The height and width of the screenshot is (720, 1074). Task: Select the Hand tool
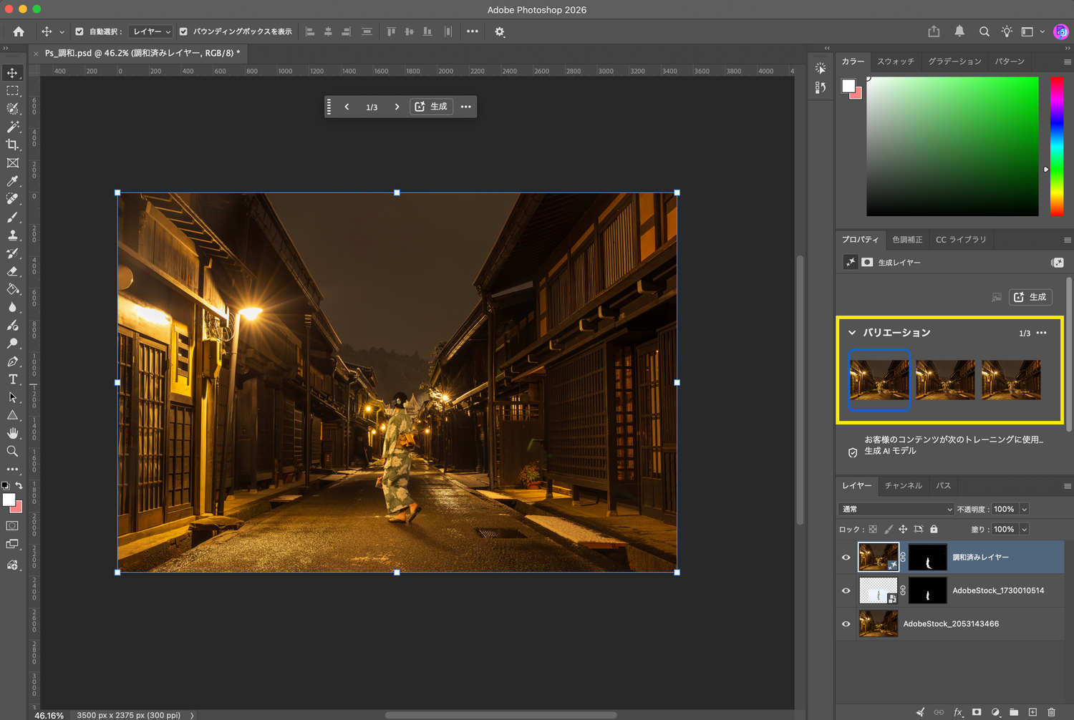point(13,433)
